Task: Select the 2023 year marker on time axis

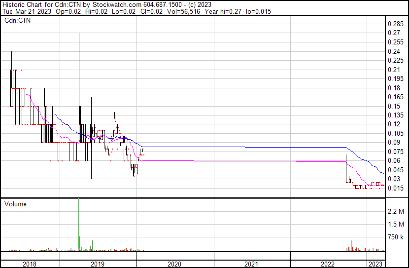Action: [x=375, y=264]
